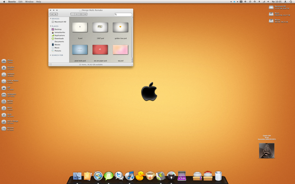Select the golden love.psd thumbnail
Image resolution: width=295 pixels, height=184 pixels.
(120, 28)
